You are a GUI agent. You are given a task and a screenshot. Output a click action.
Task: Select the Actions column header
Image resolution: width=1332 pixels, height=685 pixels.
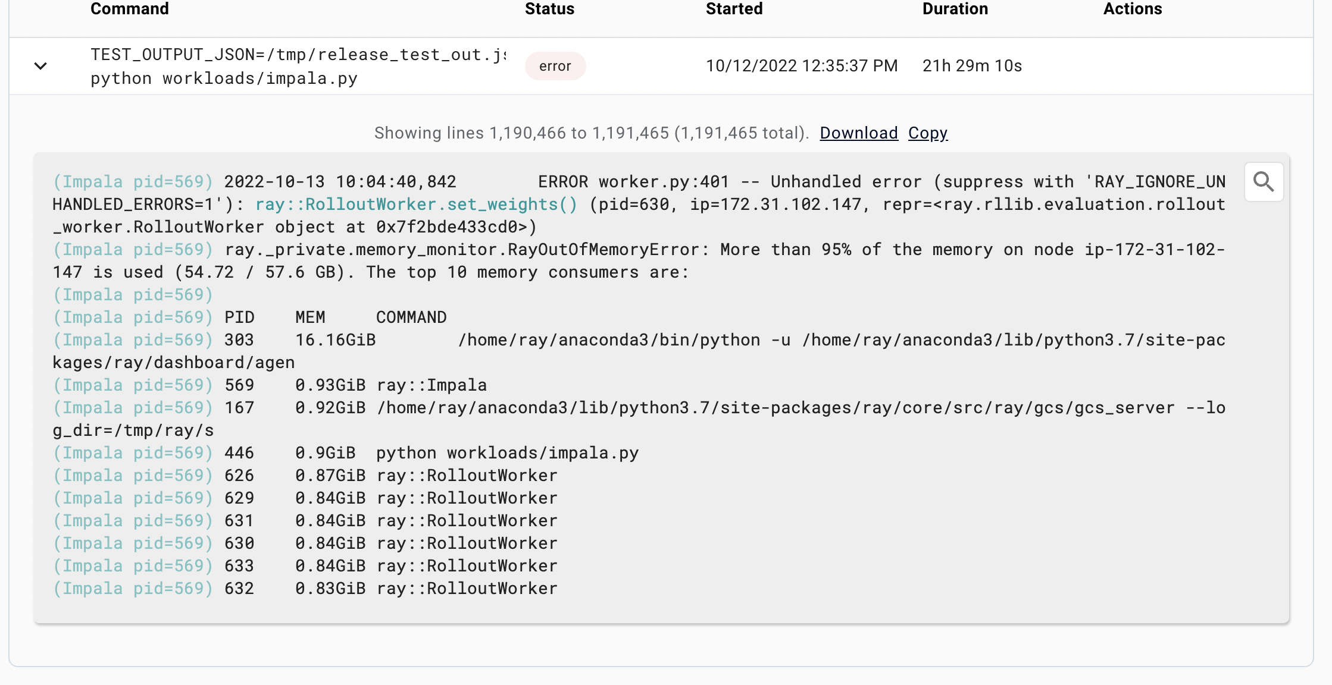pyautogui.click(x=1132, y=9)
